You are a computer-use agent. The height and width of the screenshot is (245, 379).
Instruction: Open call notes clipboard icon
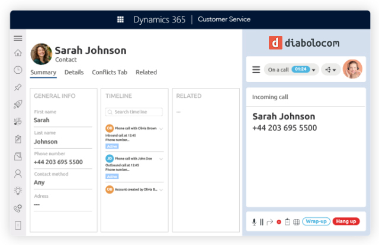click(x=287, y=221)
